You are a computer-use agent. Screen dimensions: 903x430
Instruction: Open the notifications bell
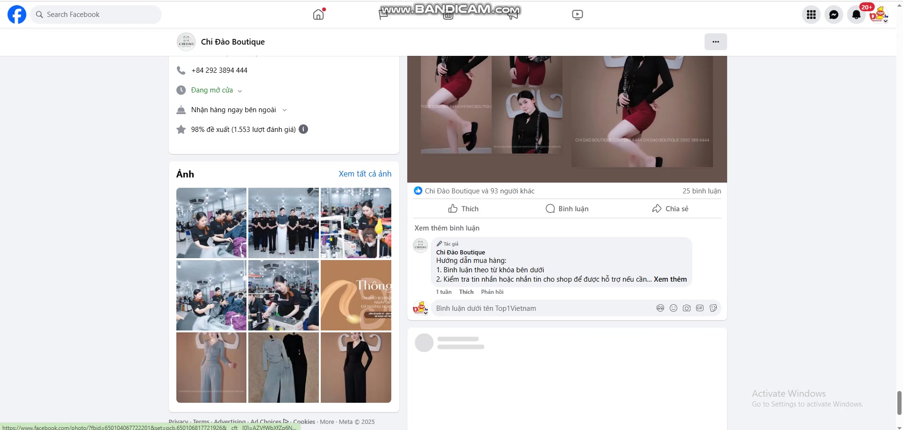[x=856, y=15]
